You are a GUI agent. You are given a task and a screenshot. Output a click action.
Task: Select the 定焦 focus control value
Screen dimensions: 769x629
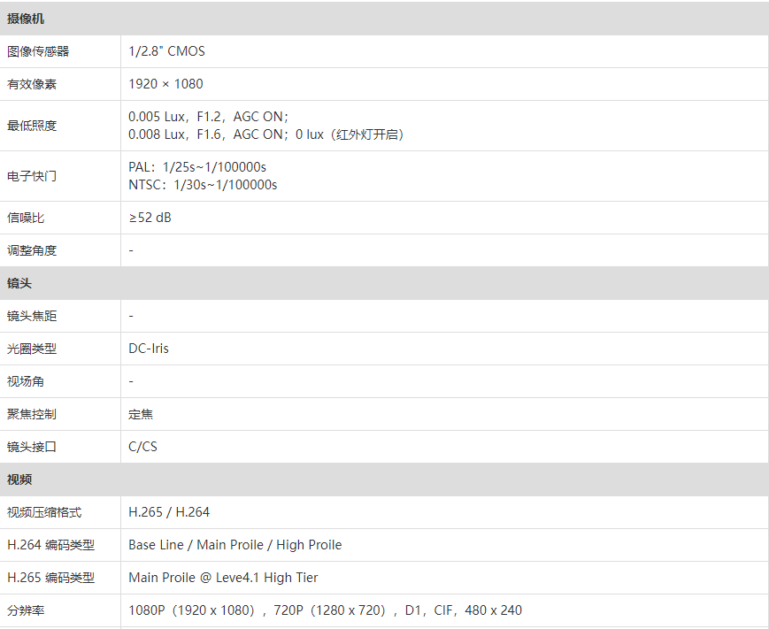[x=141, y=414]
